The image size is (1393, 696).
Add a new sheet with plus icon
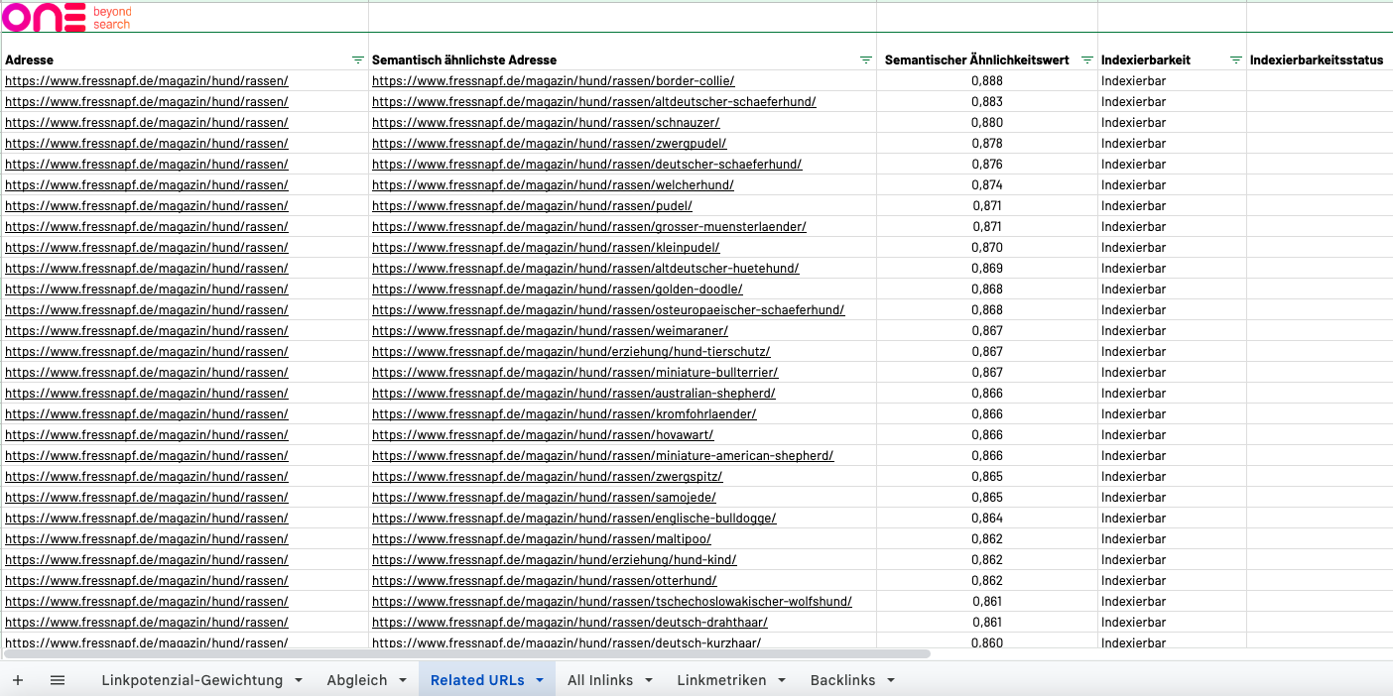point(18,680)
